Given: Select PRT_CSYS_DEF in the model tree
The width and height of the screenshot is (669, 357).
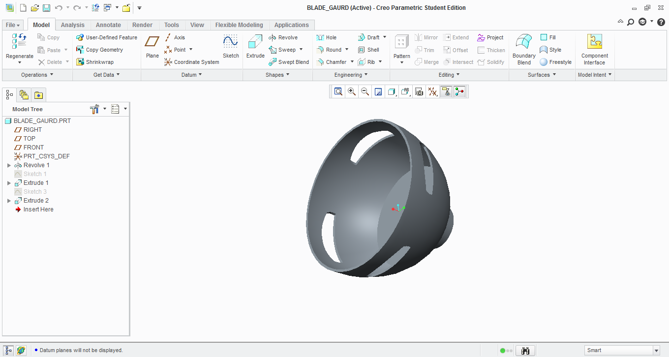Looking at the screenshot, I should [x=47, y=156].
